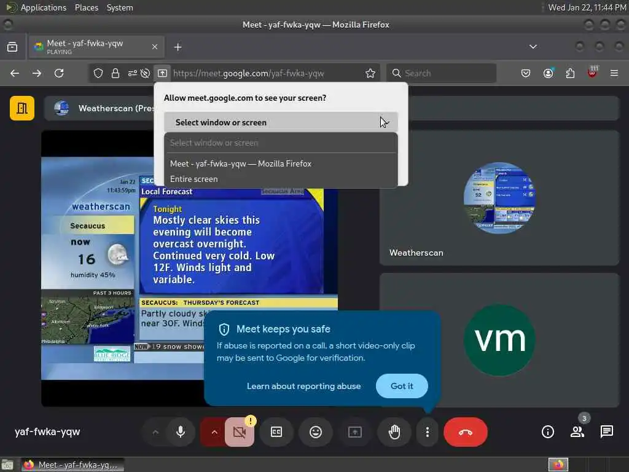629x472 pixels.
Task: Open meeting details info icon
Action: tap(547, 432)
